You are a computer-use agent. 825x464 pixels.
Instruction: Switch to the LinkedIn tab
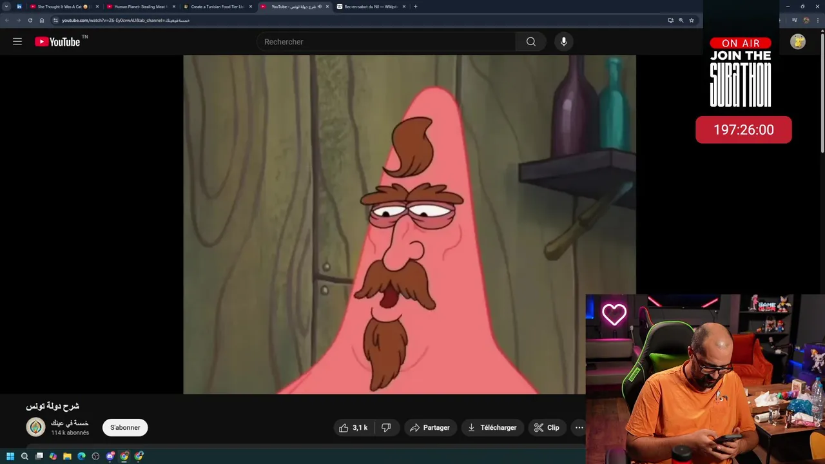(19, 6)
